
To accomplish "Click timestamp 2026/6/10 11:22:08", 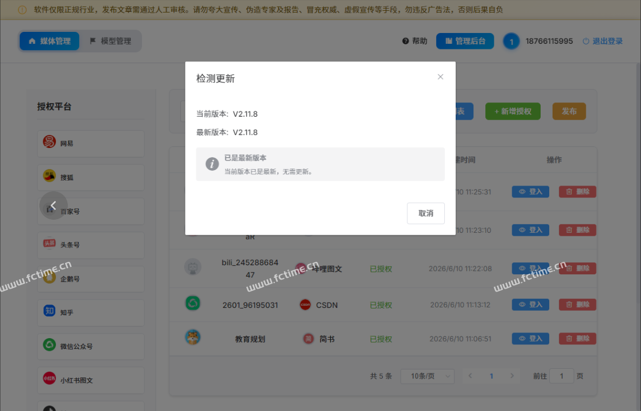I will coord(460,269).
